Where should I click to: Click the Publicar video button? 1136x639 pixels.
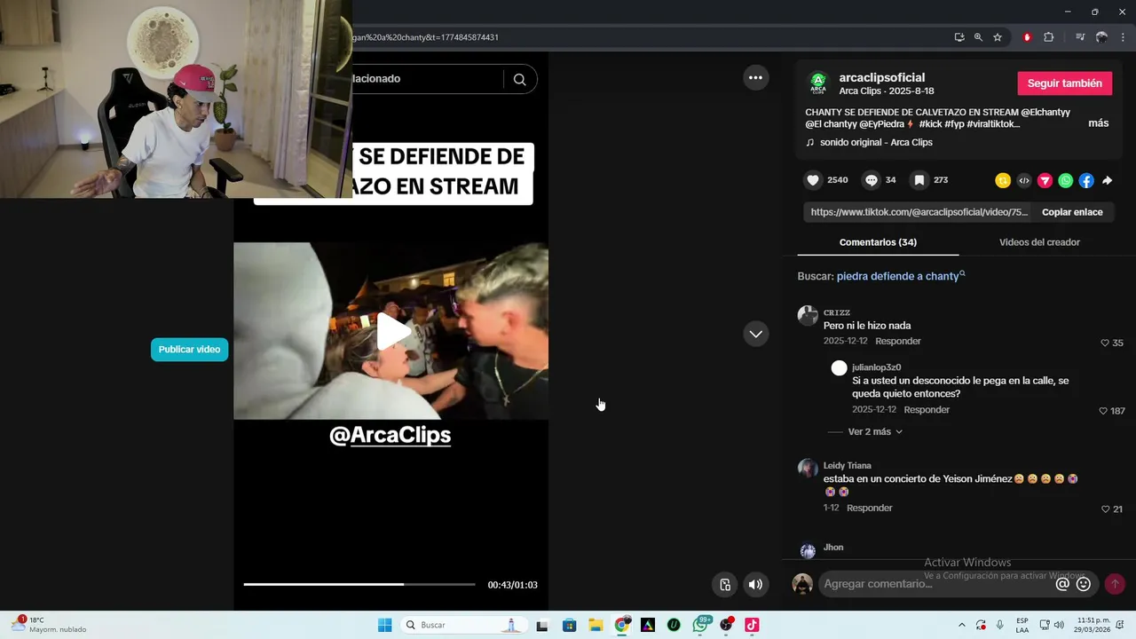(x=189, y=350)
